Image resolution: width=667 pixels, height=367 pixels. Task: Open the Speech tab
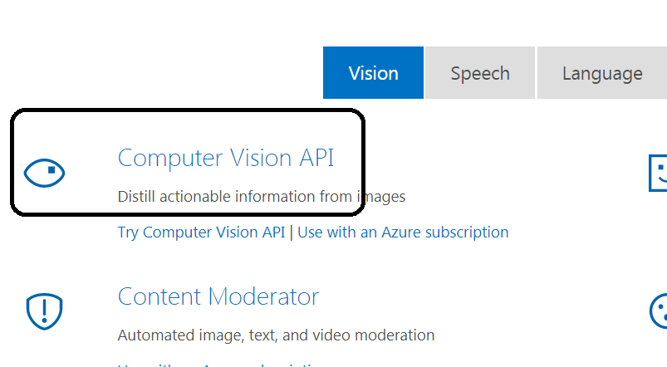480,73
